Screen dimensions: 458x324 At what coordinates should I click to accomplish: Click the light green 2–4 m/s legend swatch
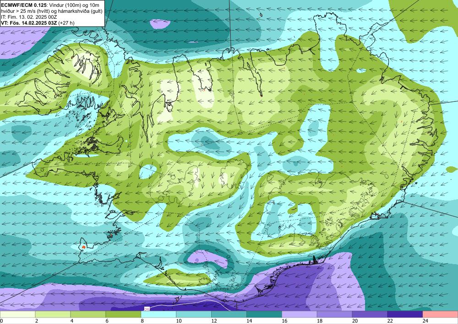pyautogui.click(x=53, y=314)
